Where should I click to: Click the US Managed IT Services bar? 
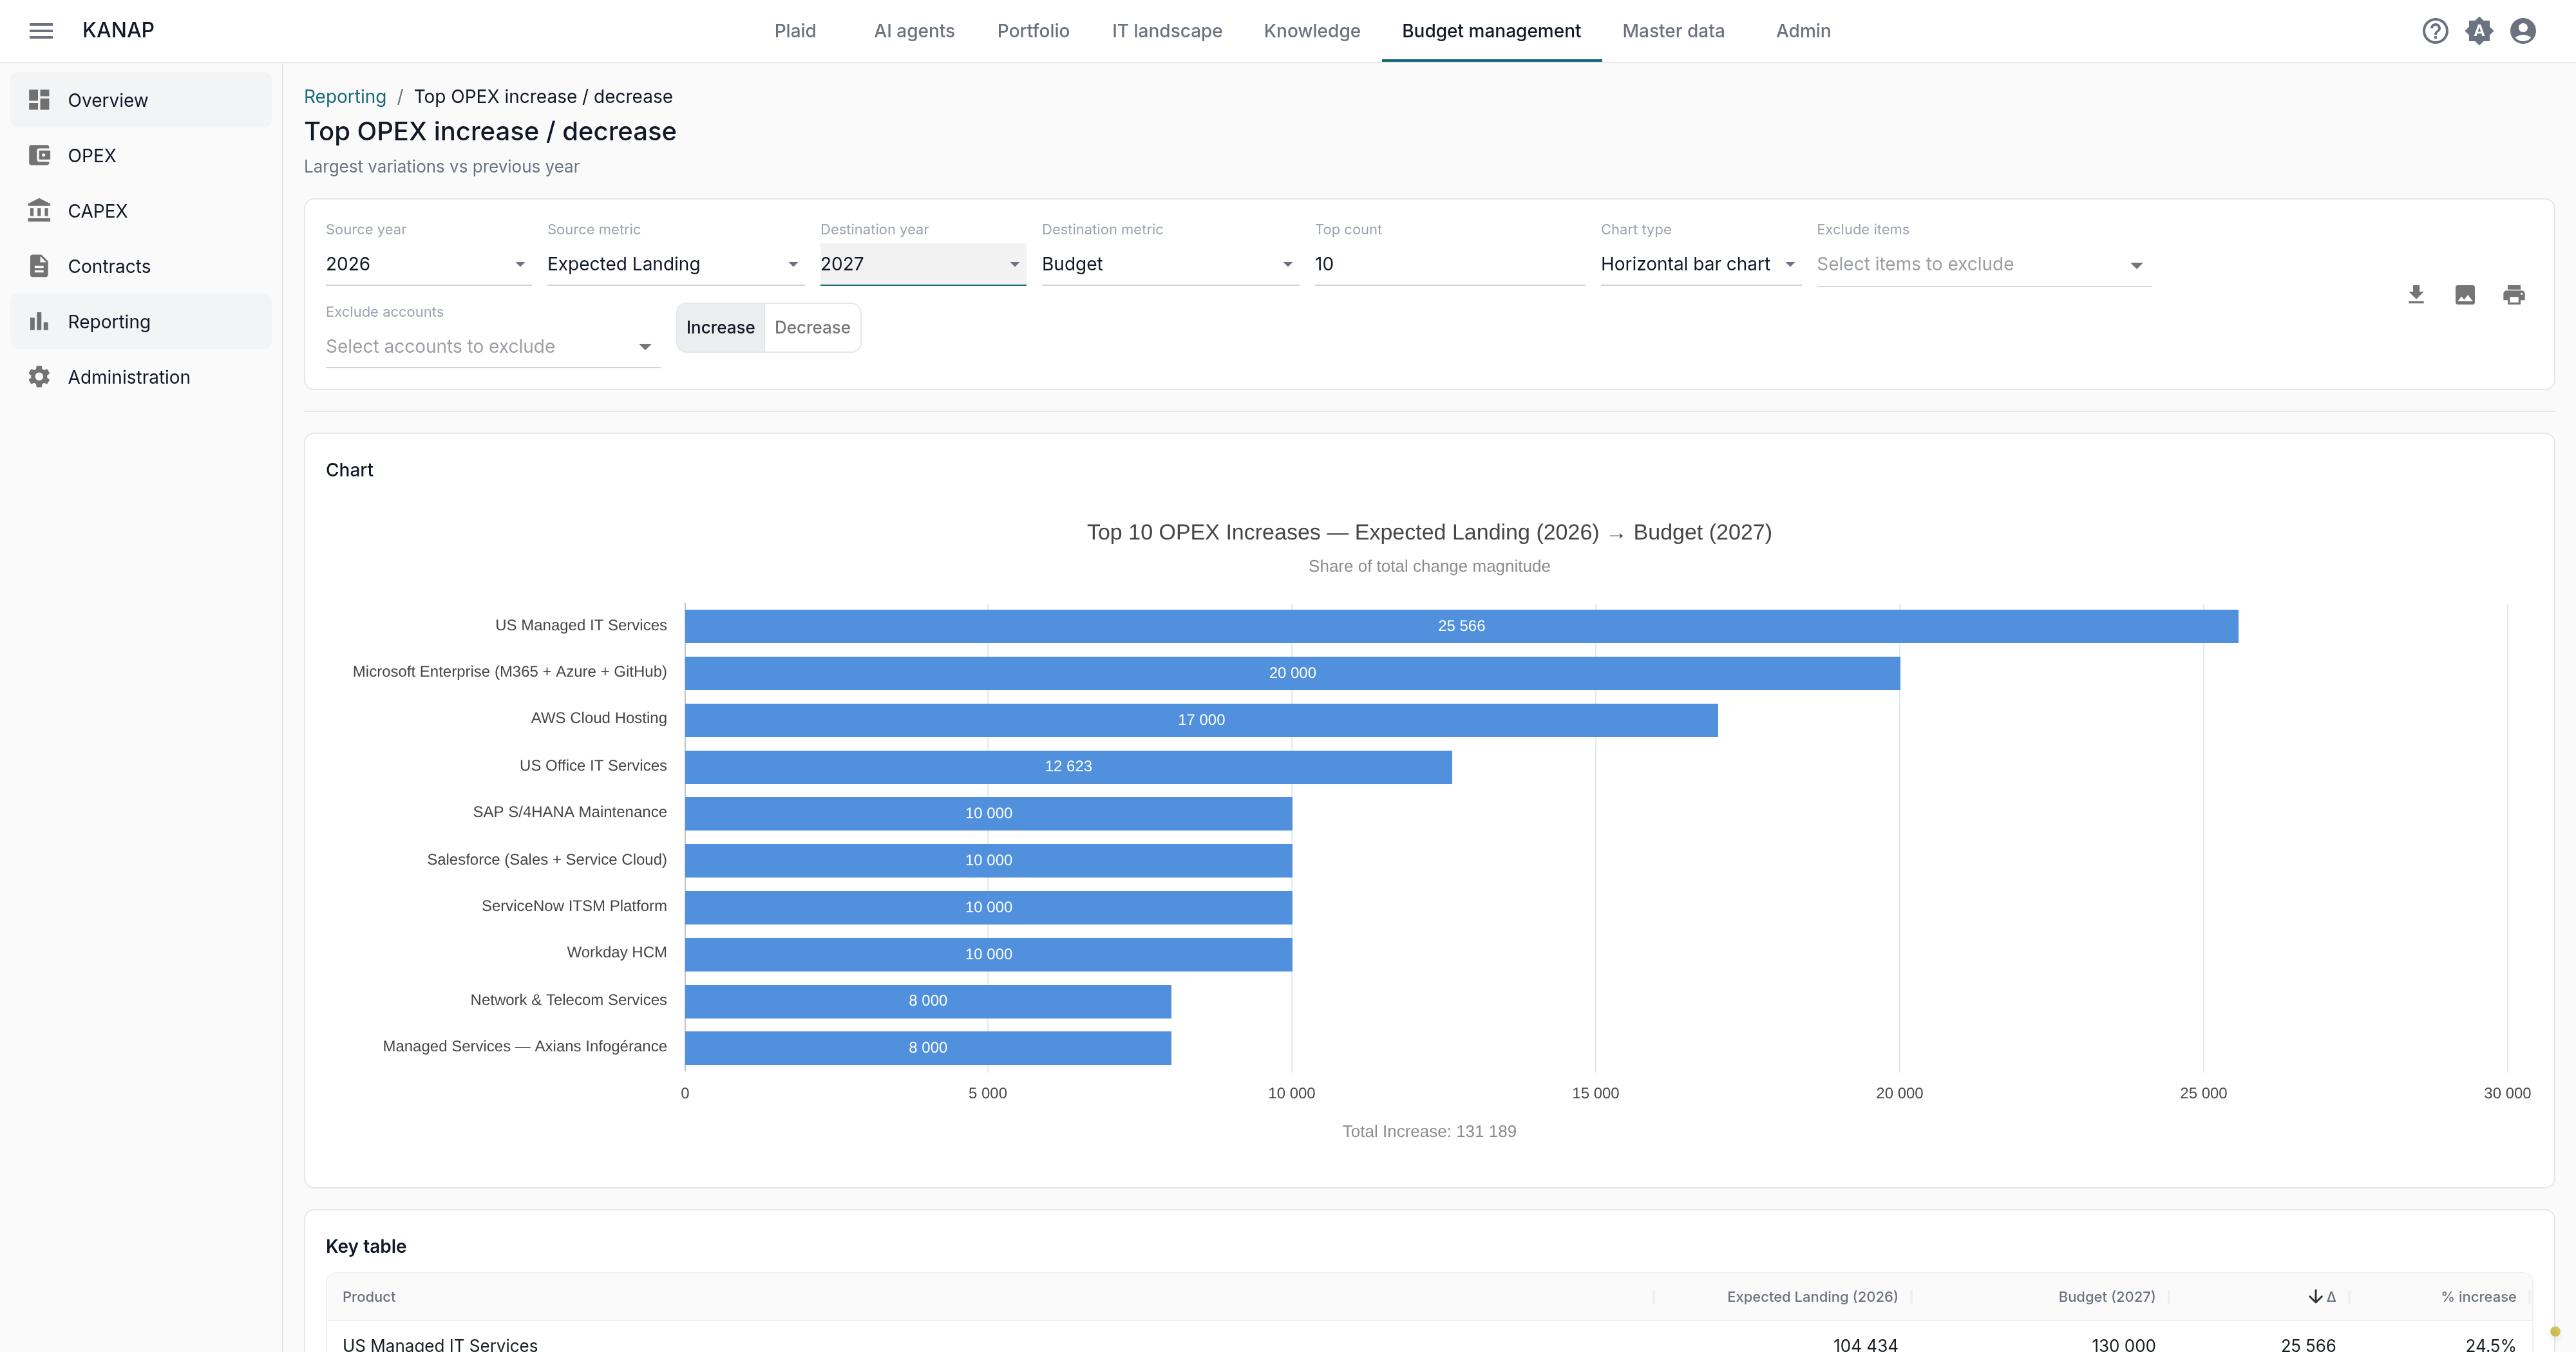pyautogui.click(x=1461, y=626)
